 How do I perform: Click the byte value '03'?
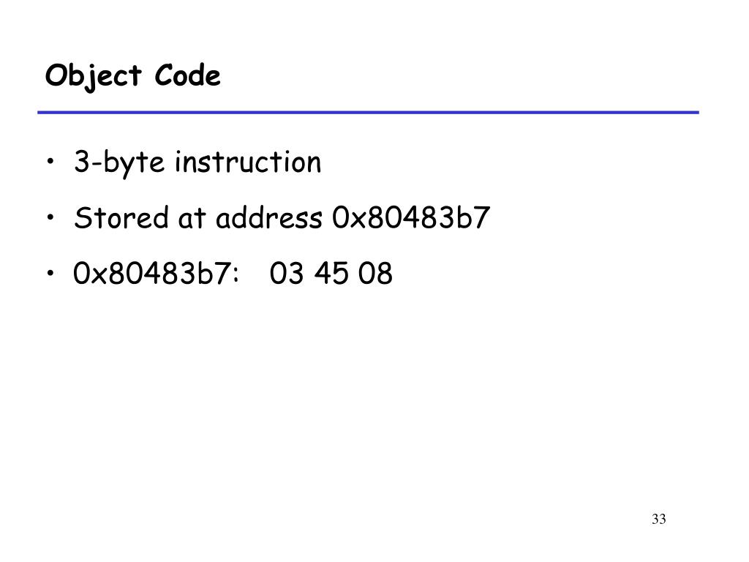click(x=287, y=274)
